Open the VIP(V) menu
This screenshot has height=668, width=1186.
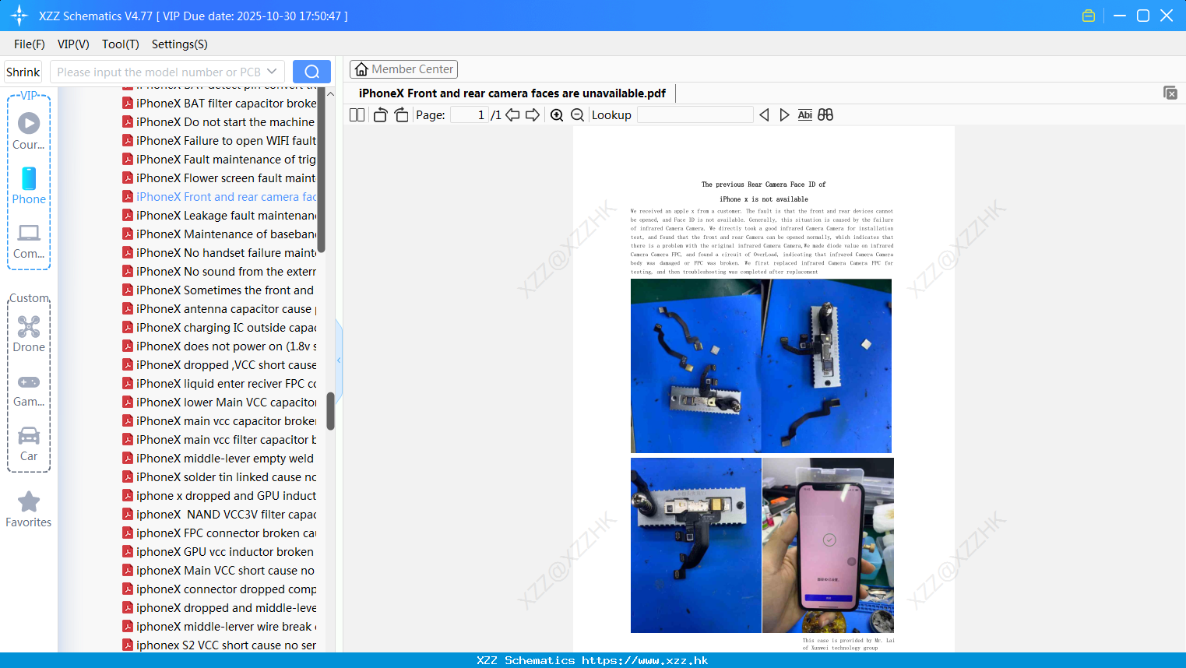pyautogui.click(x=73, y=44)
